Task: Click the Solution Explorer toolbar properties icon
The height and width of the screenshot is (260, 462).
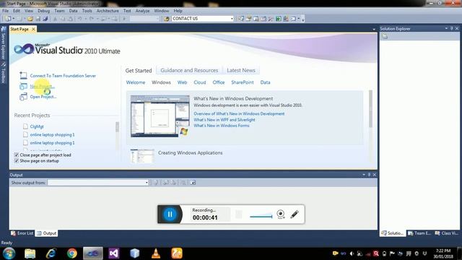Action: pyautogui.click(x=385, y=36)
